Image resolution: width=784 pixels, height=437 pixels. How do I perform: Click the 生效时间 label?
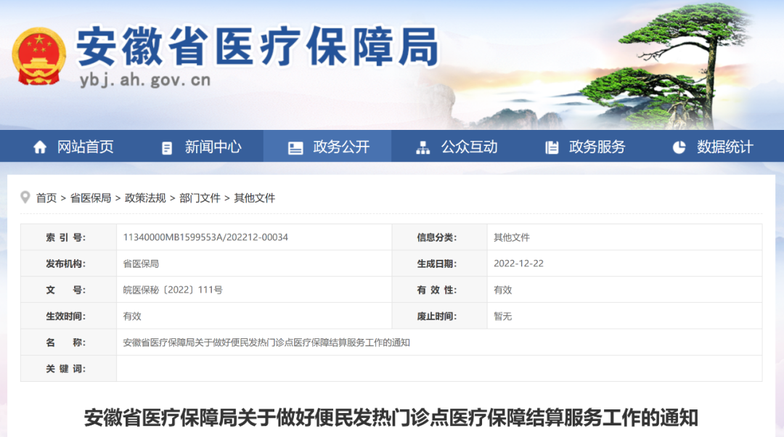[65, 316]
